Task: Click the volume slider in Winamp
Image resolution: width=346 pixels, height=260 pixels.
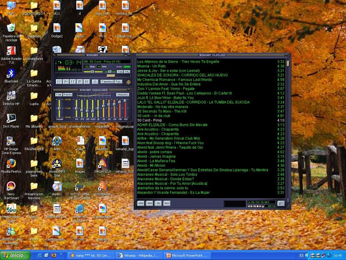Action: coord(93,71)
